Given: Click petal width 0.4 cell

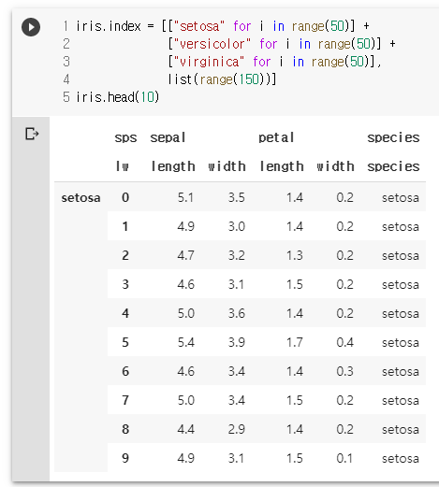Looking at the screenshot, I should [344, 343].
